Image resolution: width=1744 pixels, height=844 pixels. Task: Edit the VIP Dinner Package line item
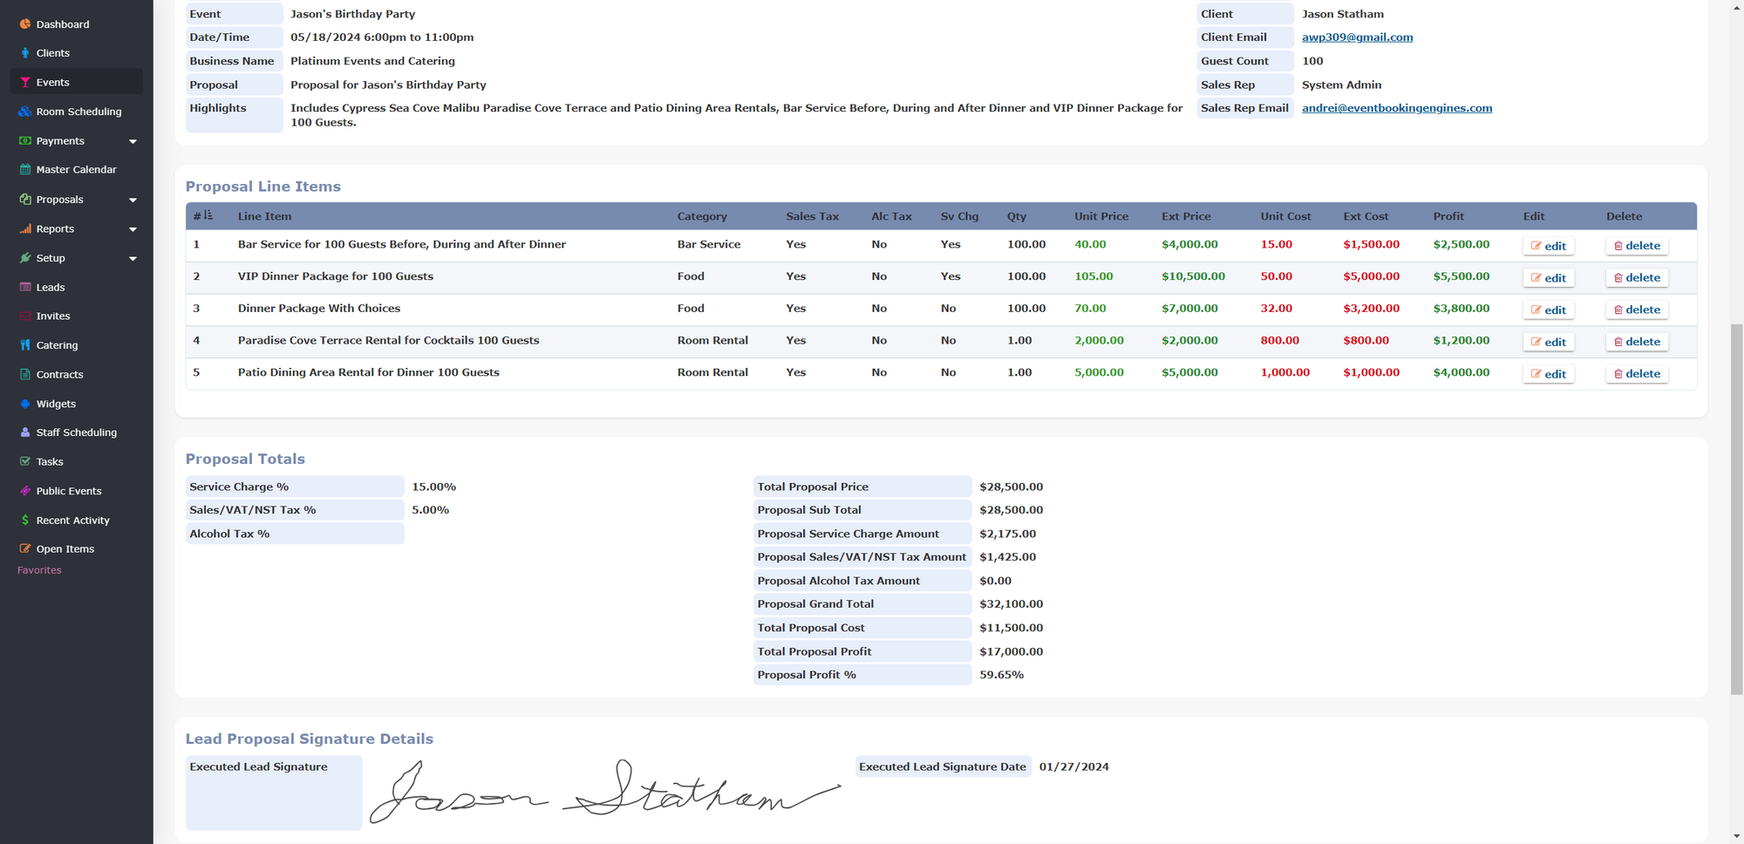1549,278
